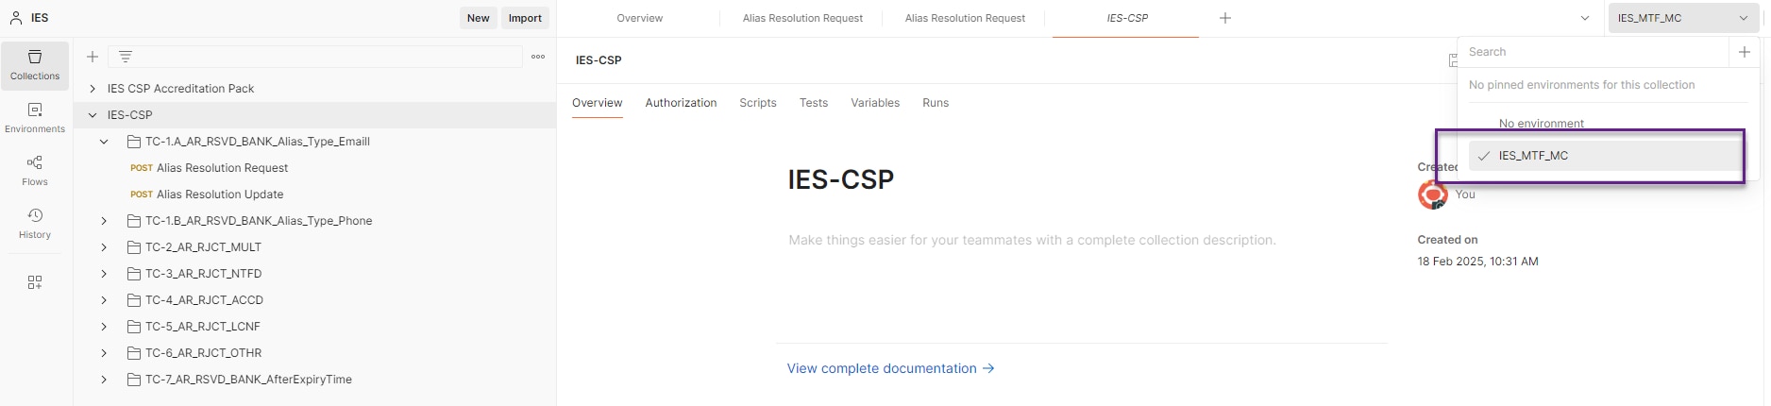Image resolution: width=1771 pixels, height=406 pixels.
Task: Click the creator avatar icon next to You
Action: [1433, 195]
